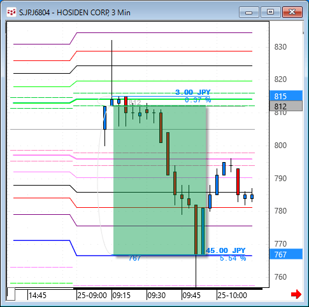Viewport: 309px width, 307px height.
Task: Click the 767 label below green box
Action: pyautogui.click(x=134, y=258)
